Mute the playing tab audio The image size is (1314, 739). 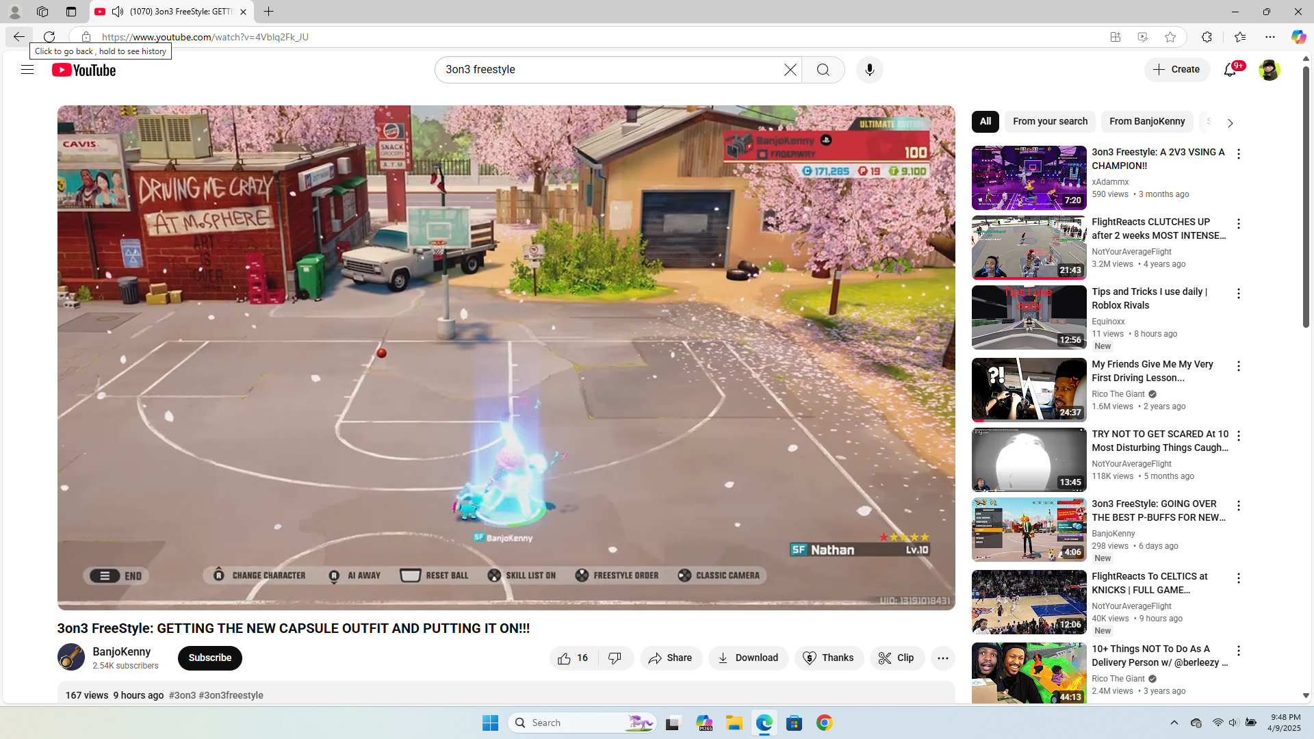pos(118,12)
